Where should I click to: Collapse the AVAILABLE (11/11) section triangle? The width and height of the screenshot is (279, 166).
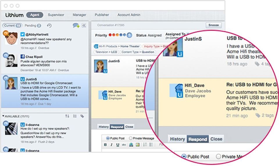[x=3, y=116]
